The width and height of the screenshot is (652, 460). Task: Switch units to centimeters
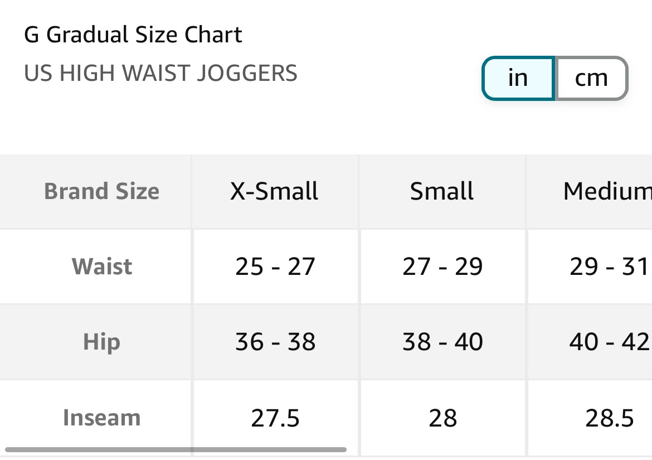pos(591,78)
